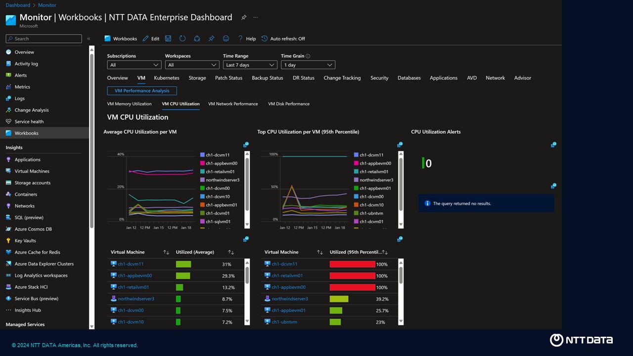Click the pin icon in workbook toolbar
This screenshot has height=356, width=633.
pyautogui.click(x=211, y=39)
